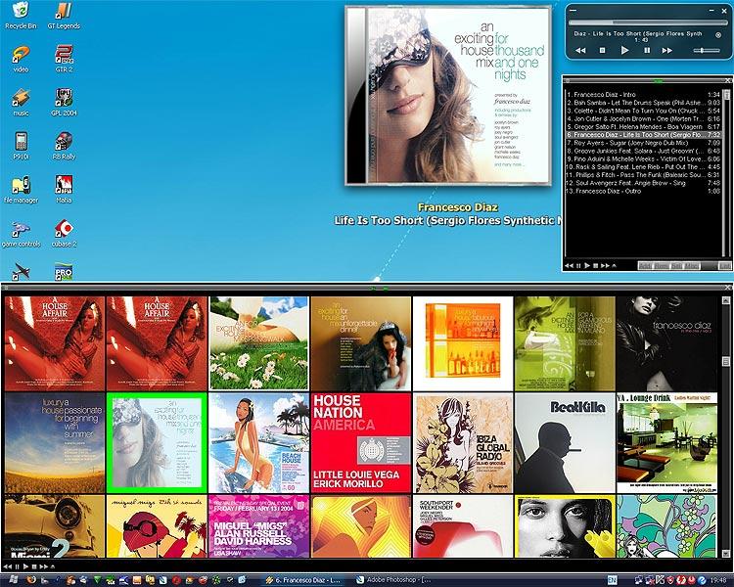The image size is (734, 587).
Task: Open the video desktop shortcut
Action: tap(21, 59)
